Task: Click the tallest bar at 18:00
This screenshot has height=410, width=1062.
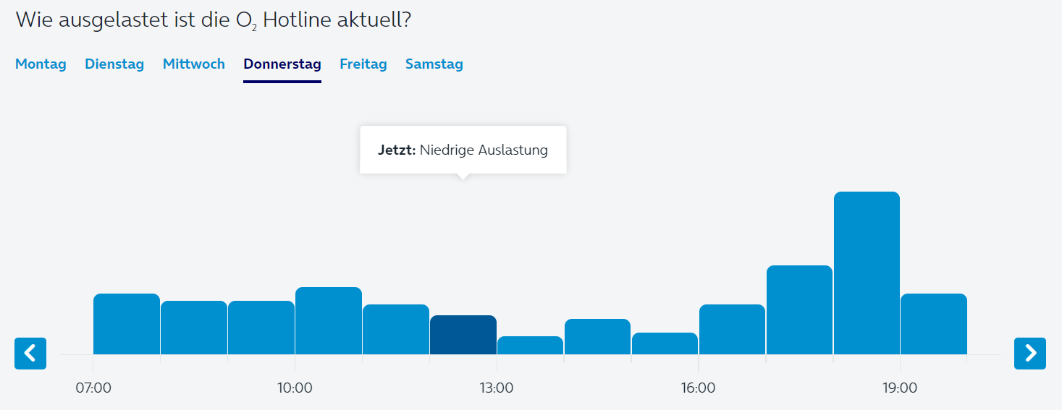Action: pos(867,273)
